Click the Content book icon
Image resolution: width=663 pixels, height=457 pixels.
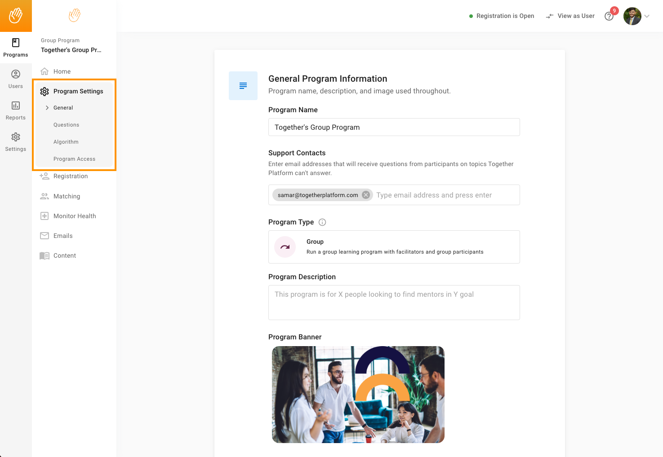click(44, 255)
